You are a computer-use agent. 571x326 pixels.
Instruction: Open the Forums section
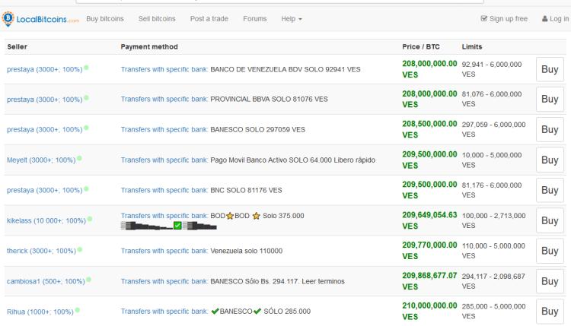(x=254, y=19)
